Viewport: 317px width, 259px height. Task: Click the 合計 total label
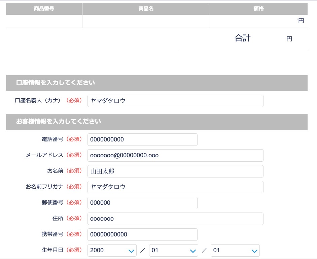(242, 38)
